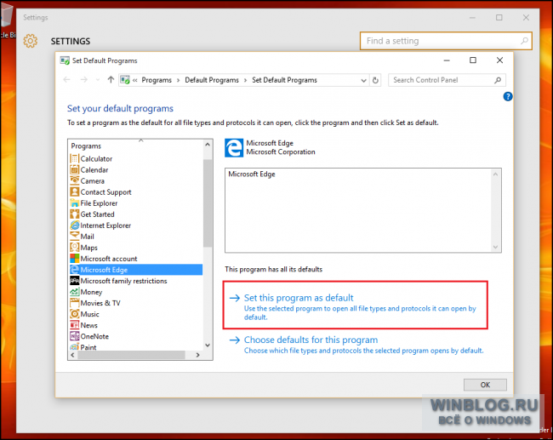Expand the address path double chevron
553x440 pixels.
(134, 81)
